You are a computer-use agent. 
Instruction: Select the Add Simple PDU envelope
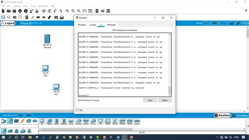(56, 17)
